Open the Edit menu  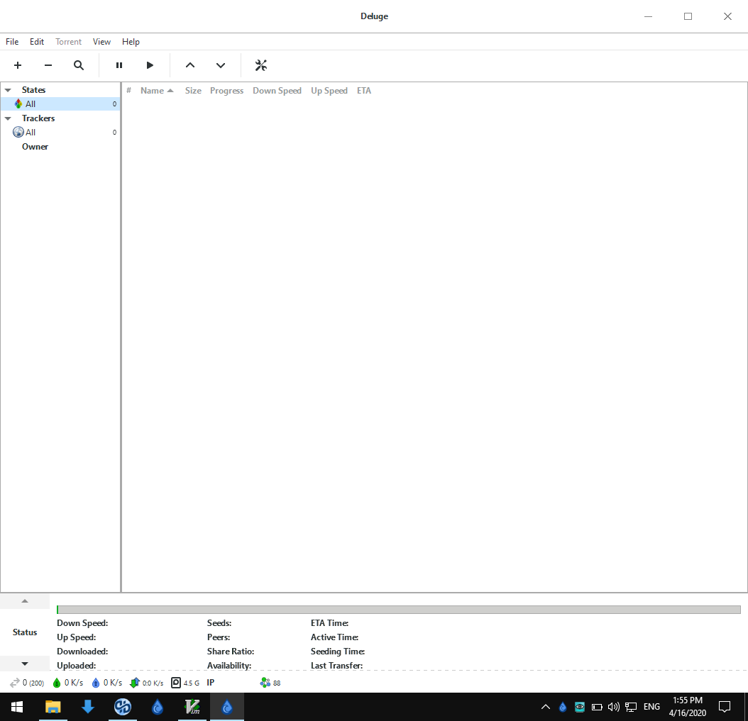tap(37, 41)
